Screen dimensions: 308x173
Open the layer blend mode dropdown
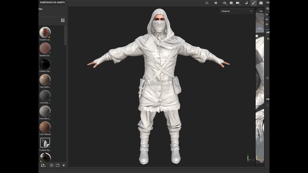268,39
